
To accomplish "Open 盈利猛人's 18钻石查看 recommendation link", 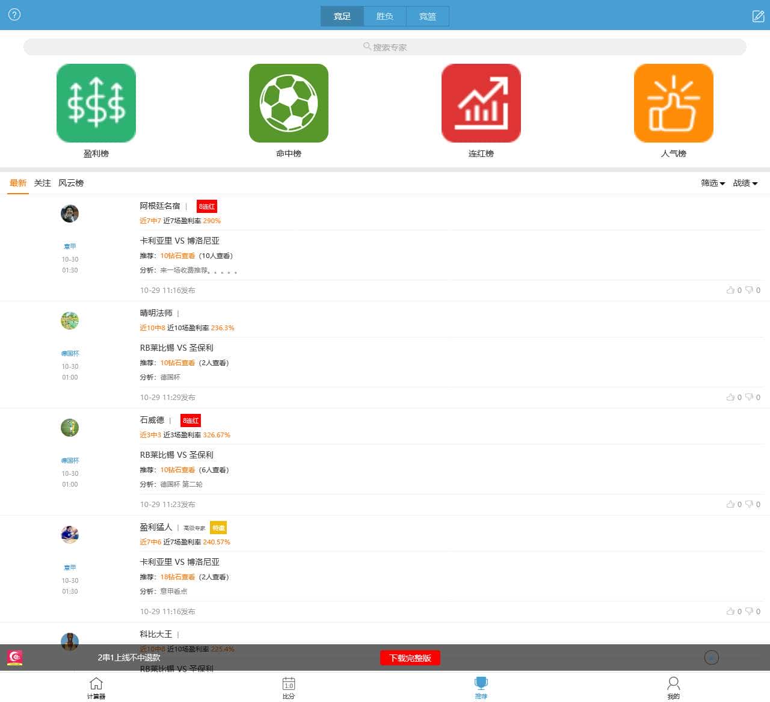I will point(177,577).
